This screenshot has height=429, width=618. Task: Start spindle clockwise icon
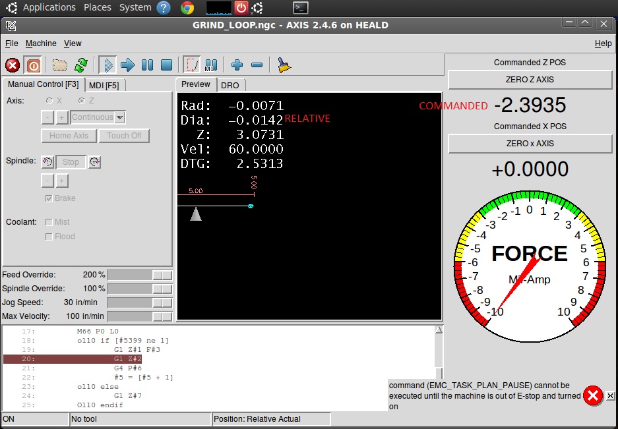click(94, 161)
